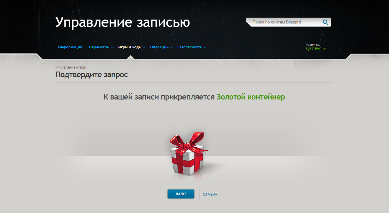Click the Управление записью page title
Viewport: 389px width, 213px height.
pos(123,22)
